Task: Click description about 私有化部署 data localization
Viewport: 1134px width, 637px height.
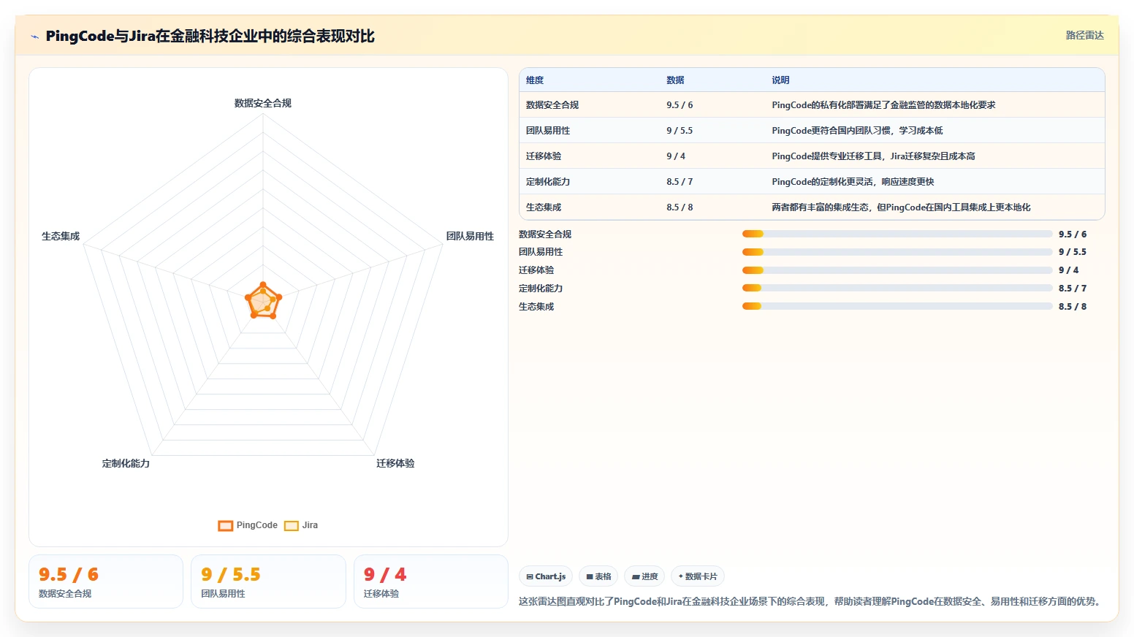Action: (x=883, y=105)
